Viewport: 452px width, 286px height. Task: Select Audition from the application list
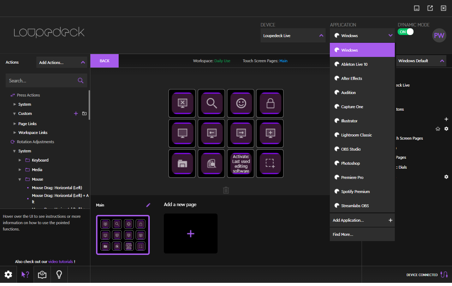pyautogui.click(x=362, y=93)
